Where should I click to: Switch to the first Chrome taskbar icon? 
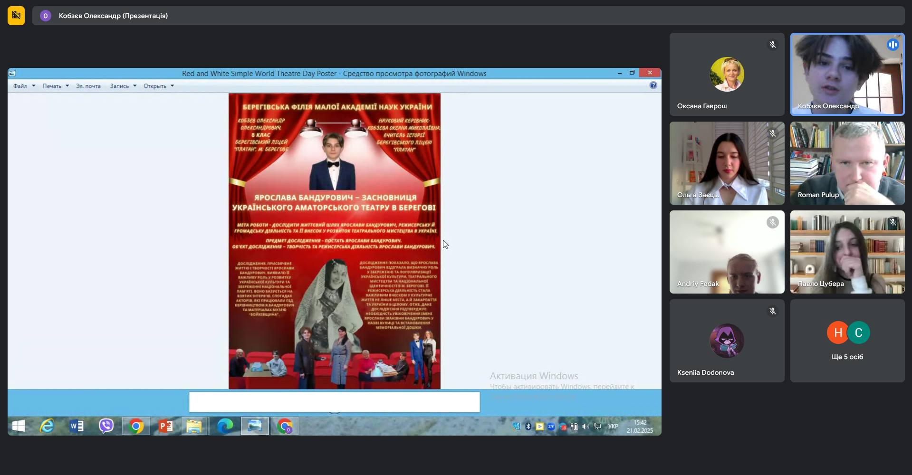click(x=136, y=427)
